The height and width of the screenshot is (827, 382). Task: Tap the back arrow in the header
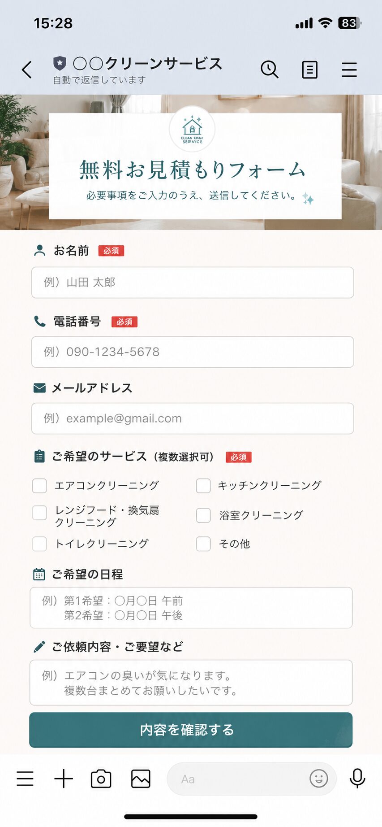tap(27, 70)
